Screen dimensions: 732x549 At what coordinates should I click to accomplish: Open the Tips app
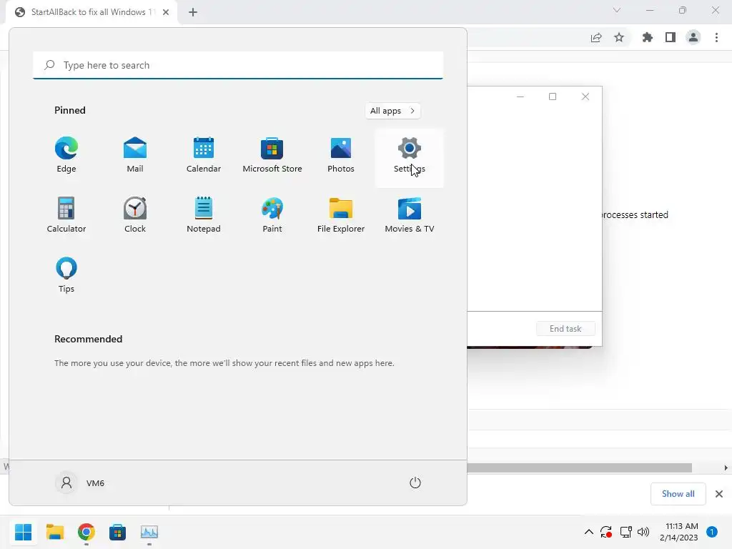(66, 275)
